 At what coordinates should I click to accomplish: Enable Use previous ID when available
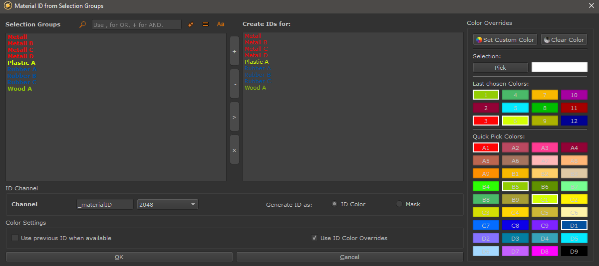point(15,238)
